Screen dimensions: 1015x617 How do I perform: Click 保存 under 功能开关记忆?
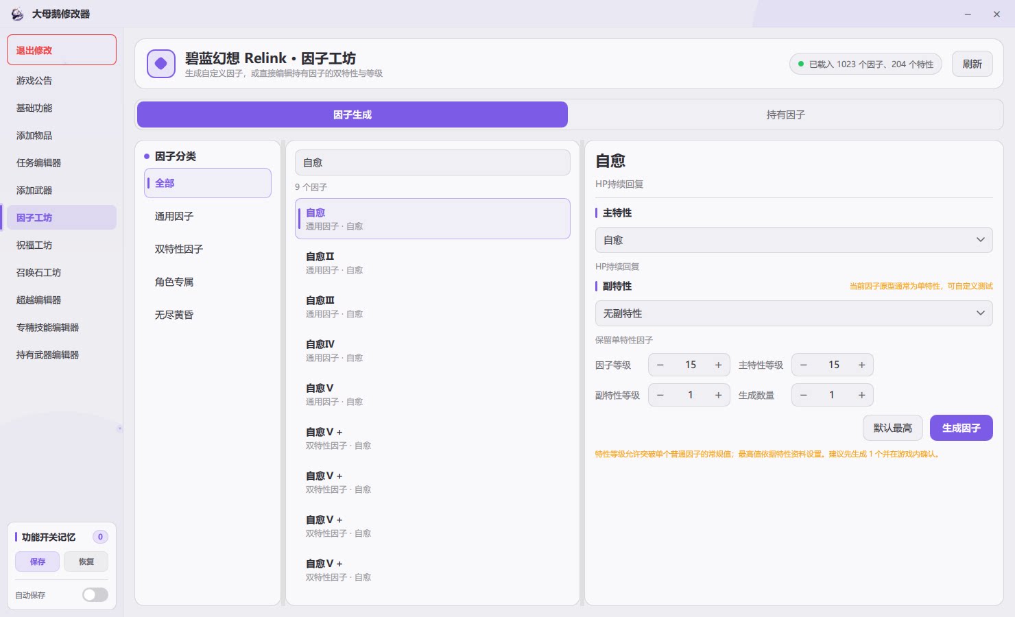37,561
